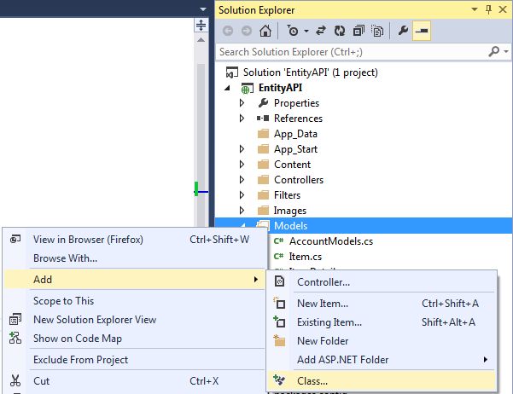Viewport: 513px width, 394px height.
Task: Go to Home in Solution Explorer toolbar
Action: click(x=265, y=31)
